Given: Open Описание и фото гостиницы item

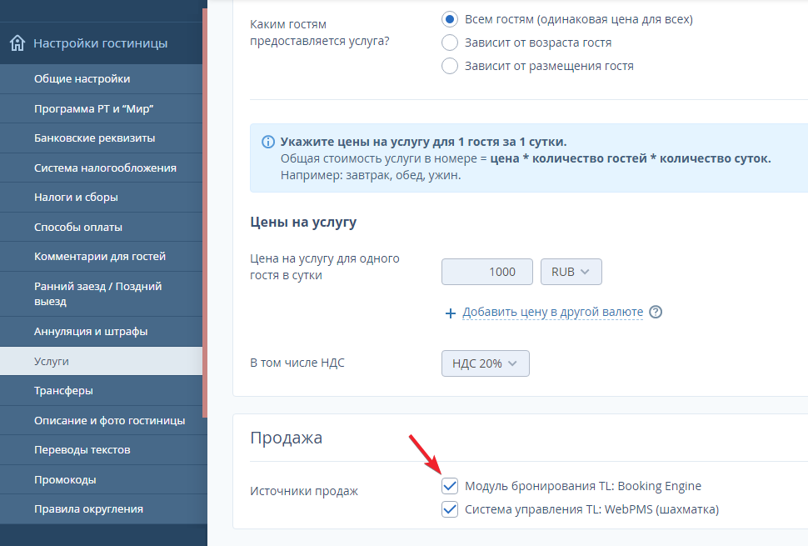Looking at the screenshot, I should coord(101,421).
